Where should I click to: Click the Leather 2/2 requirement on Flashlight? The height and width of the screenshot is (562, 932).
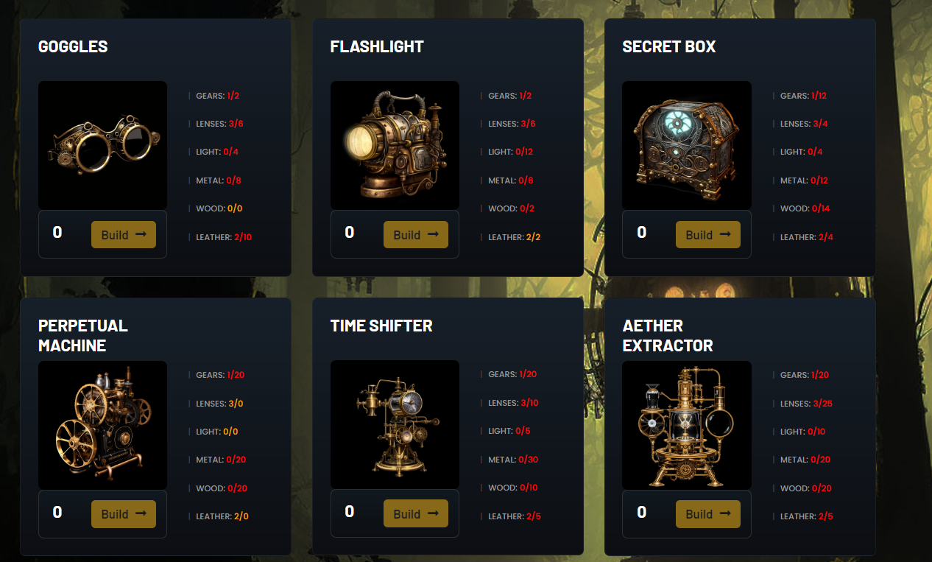click(514, 237)
